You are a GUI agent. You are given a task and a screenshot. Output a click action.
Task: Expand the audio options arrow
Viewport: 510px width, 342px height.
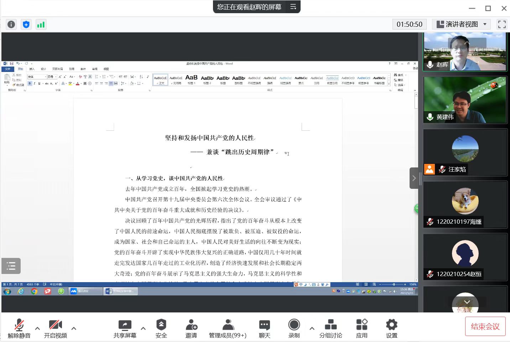pyautogui.click(x=37, y=328)
